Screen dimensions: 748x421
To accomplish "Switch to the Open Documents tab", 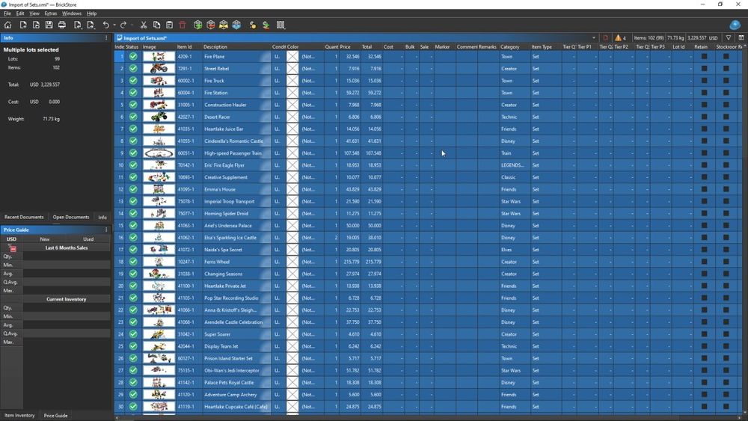I will tap(70, 217).
